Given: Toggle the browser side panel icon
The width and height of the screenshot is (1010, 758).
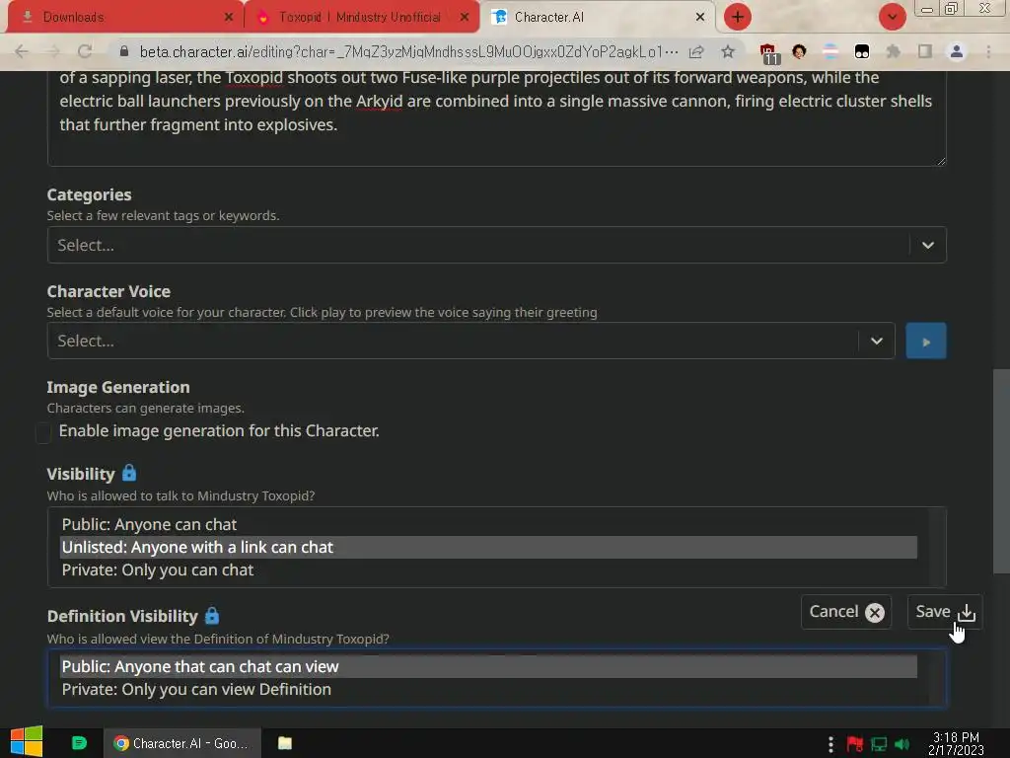Looking at the screenshot, I should 925,51.
